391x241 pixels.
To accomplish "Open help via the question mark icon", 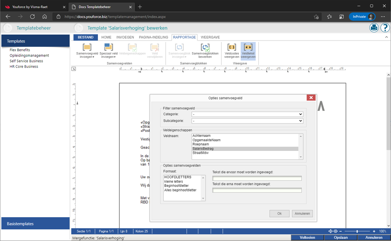I will tap(385, 28).
